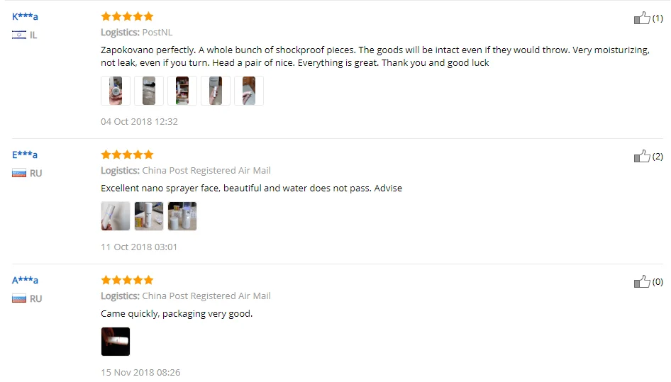Click the star rating on A***a's review
Image resolution: width=671 pixels, height=382 pixels.
tap(127, 280)
